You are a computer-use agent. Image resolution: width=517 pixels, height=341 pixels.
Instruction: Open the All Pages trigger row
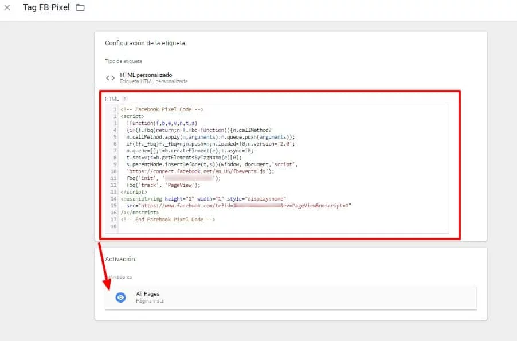[291, 298]
